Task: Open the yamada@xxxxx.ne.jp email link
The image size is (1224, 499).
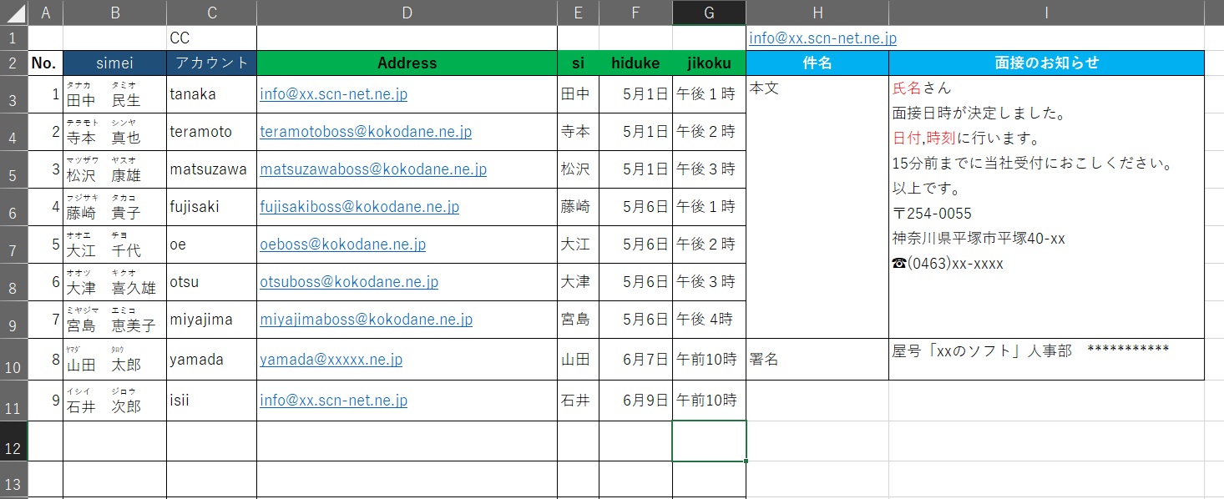Action: click(331, 360)
